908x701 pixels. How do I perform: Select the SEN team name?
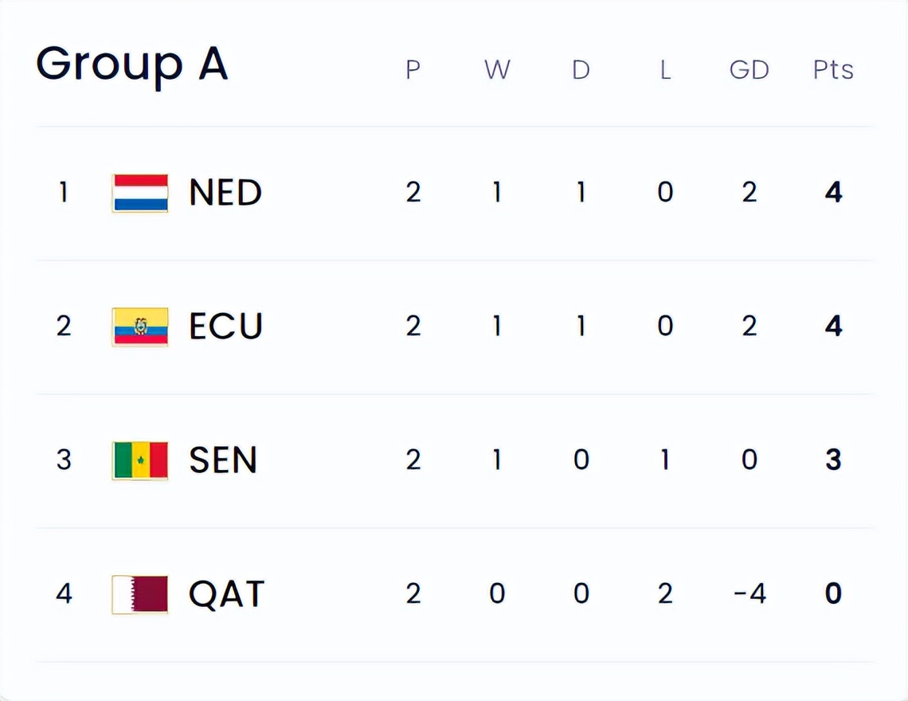tap(223, 460)
